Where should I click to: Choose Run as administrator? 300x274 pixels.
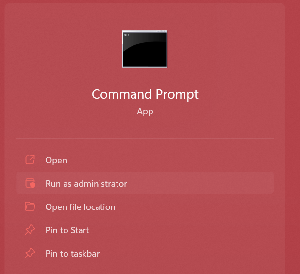click(x=145, y=183)
